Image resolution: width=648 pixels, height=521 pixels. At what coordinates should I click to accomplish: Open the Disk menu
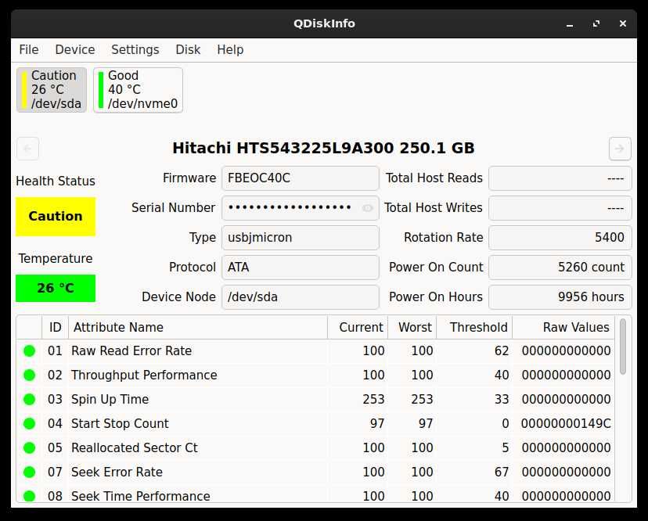(188, 49)
